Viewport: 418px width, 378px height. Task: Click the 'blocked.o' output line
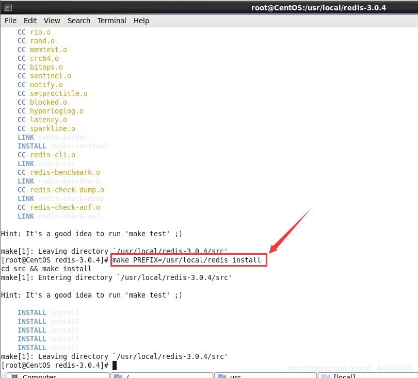[42, 103]
